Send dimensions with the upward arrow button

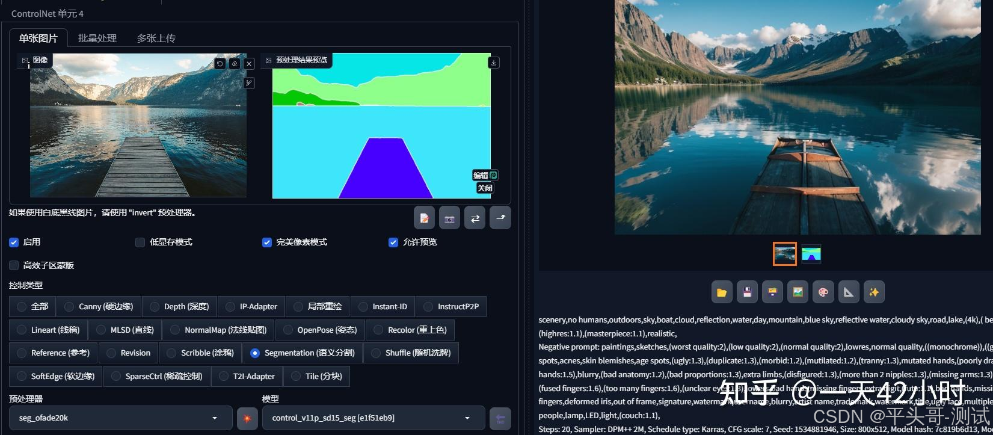tap(500, 218)
